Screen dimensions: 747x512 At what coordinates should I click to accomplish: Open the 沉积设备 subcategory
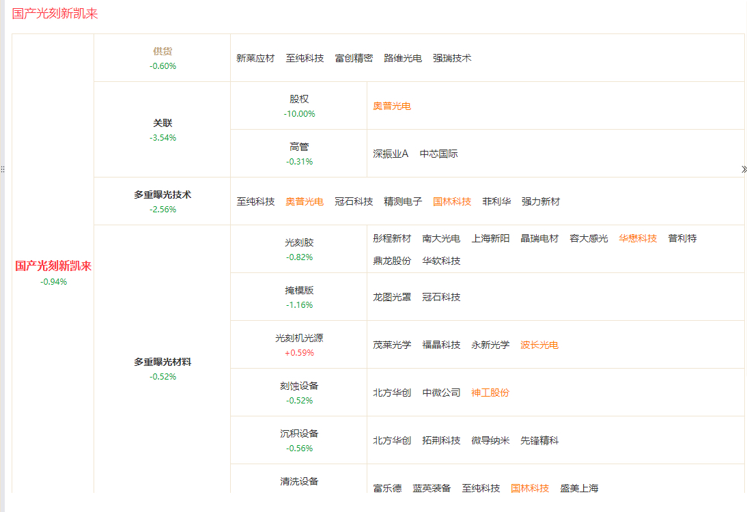299,433
